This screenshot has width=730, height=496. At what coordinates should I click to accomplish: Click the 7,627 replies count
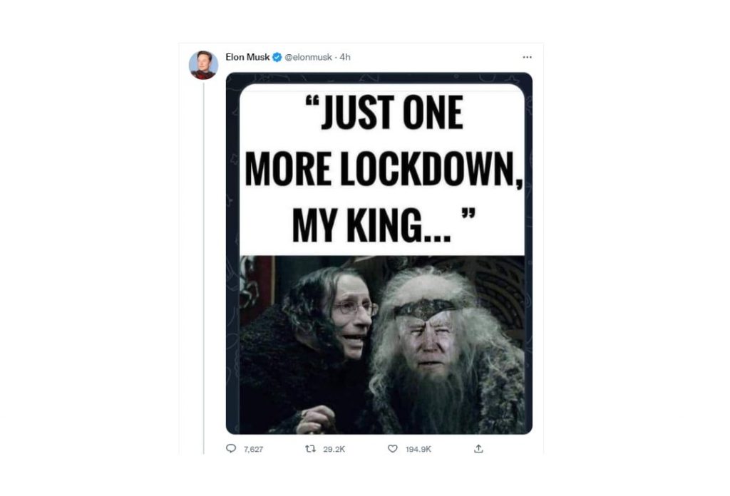[253, 449]
